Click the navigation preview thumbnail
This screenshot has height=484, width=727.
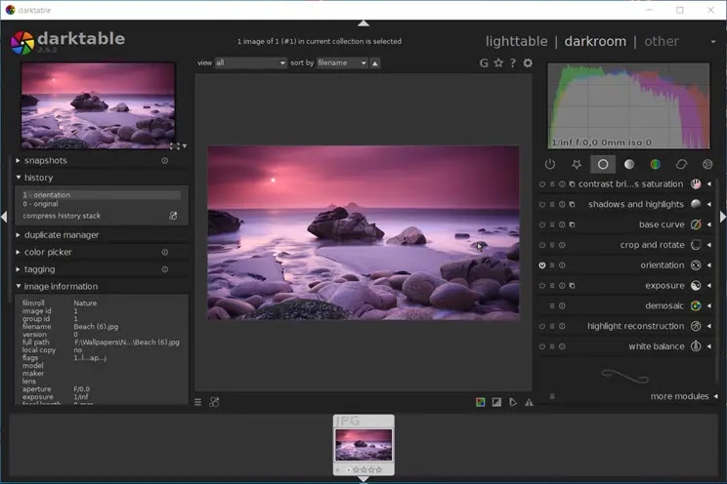(98, 106)
